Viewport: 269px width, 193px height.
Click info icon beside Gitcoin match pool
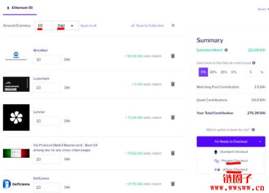click(254, 63)
